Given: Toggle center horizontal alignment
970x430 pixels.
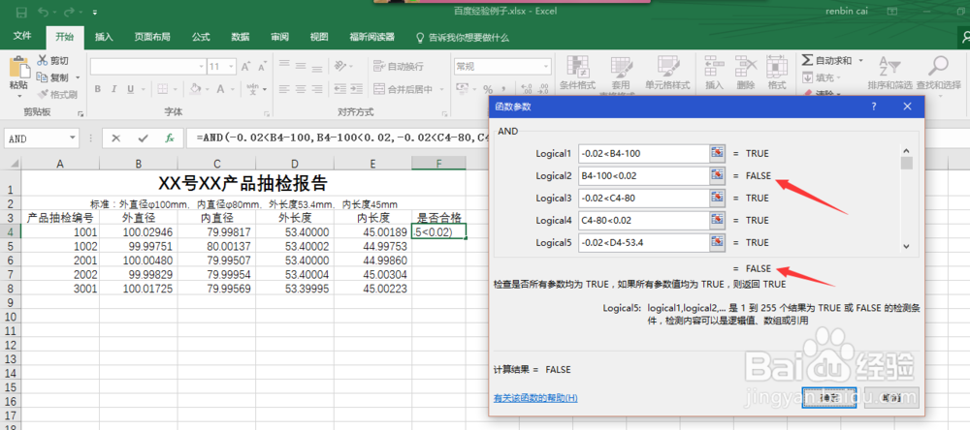Looking at the screenshot, I should 302,89.
